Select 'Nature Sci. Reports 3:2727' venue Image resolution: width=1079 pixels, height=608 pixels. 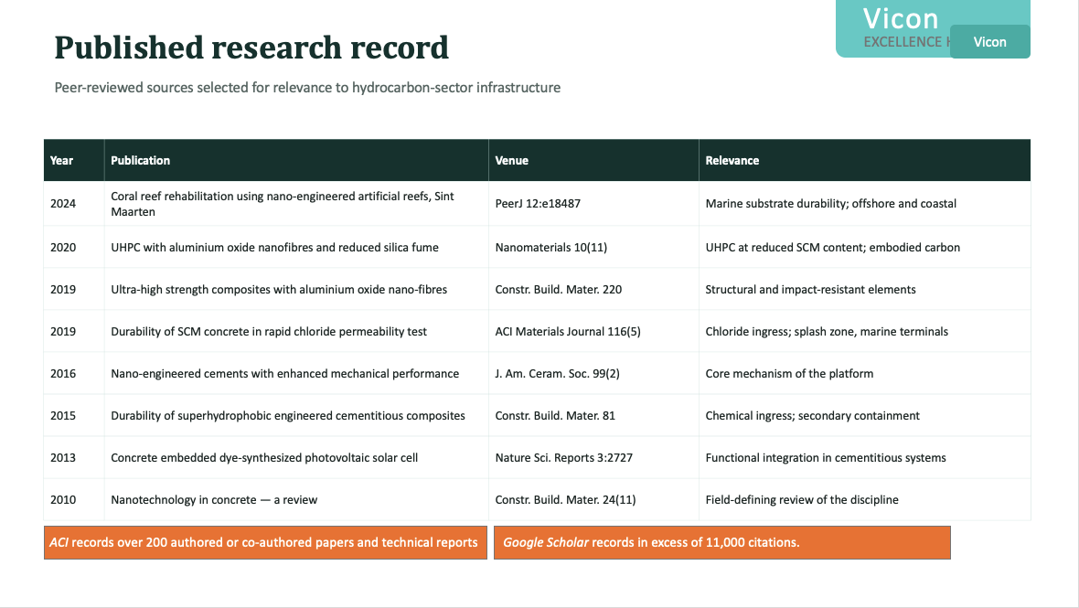593,457
